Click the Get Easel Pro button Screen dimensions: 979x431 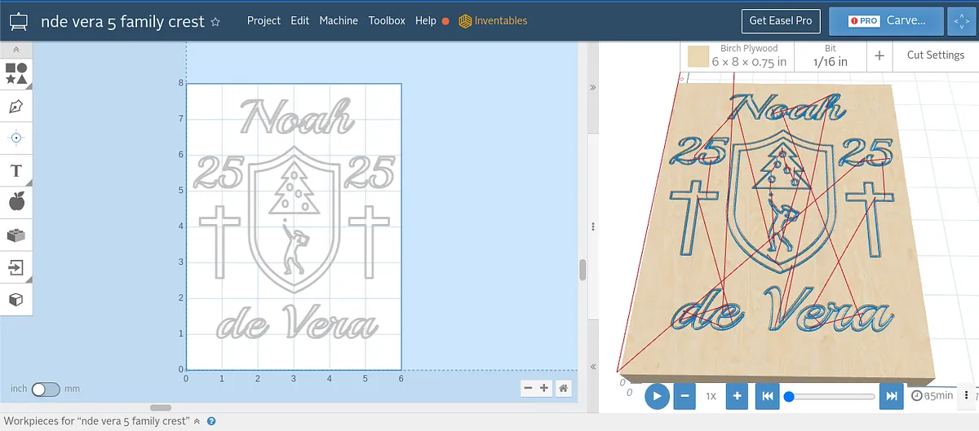[x=781, y=21]
